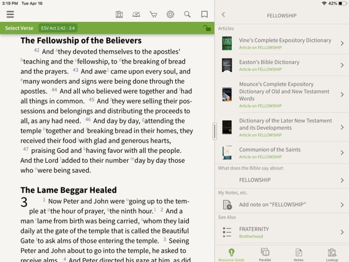Toggle the green sync lock icon
Screen dimensions: 349x262
207,28
